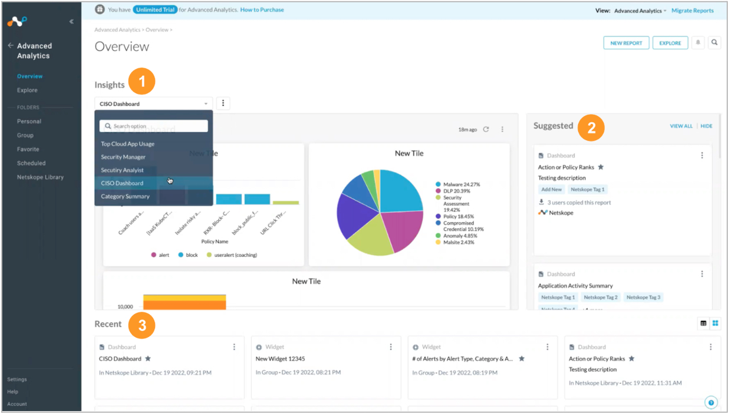
Task: Click the Add New tag
Action: tap(551, 189)
